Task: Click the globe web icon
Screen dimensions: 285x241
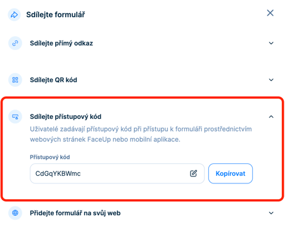Action: coord(15,213)
